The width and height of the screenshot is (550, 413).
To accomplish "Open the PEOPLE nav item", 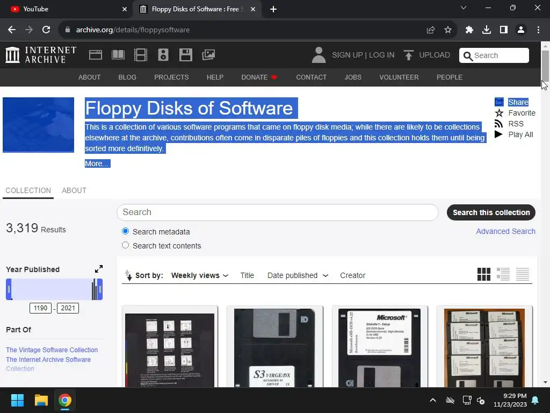I will [450, 77].
